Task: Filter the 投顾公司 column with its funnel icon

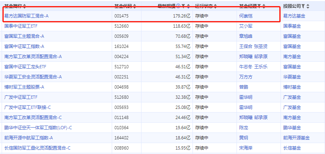Action: click(303, 6)
